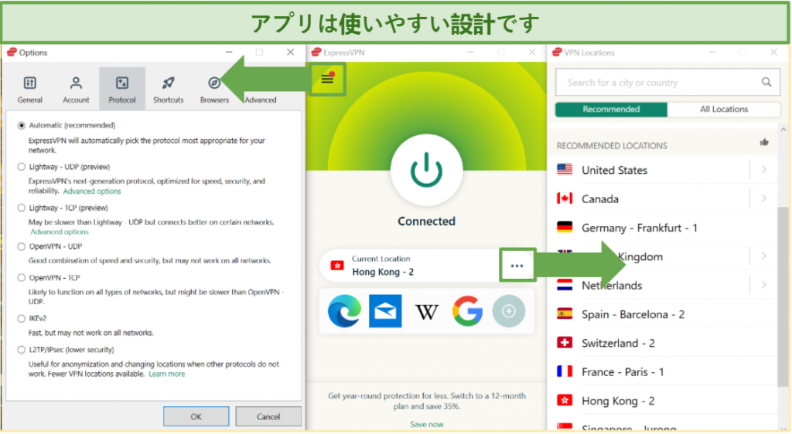Choose Lightway - TCP (preview) protocol

tap(21, 208)
